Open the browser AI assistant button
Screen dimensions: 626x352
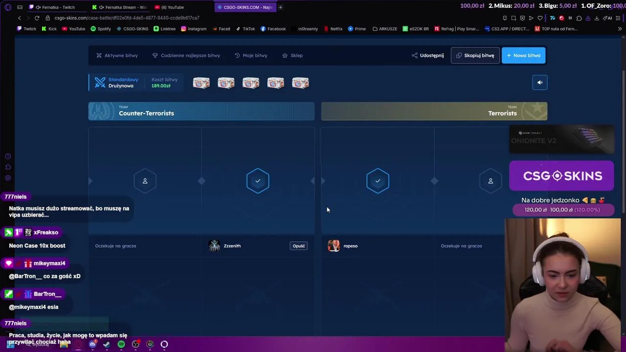click(x=607, y=18)
